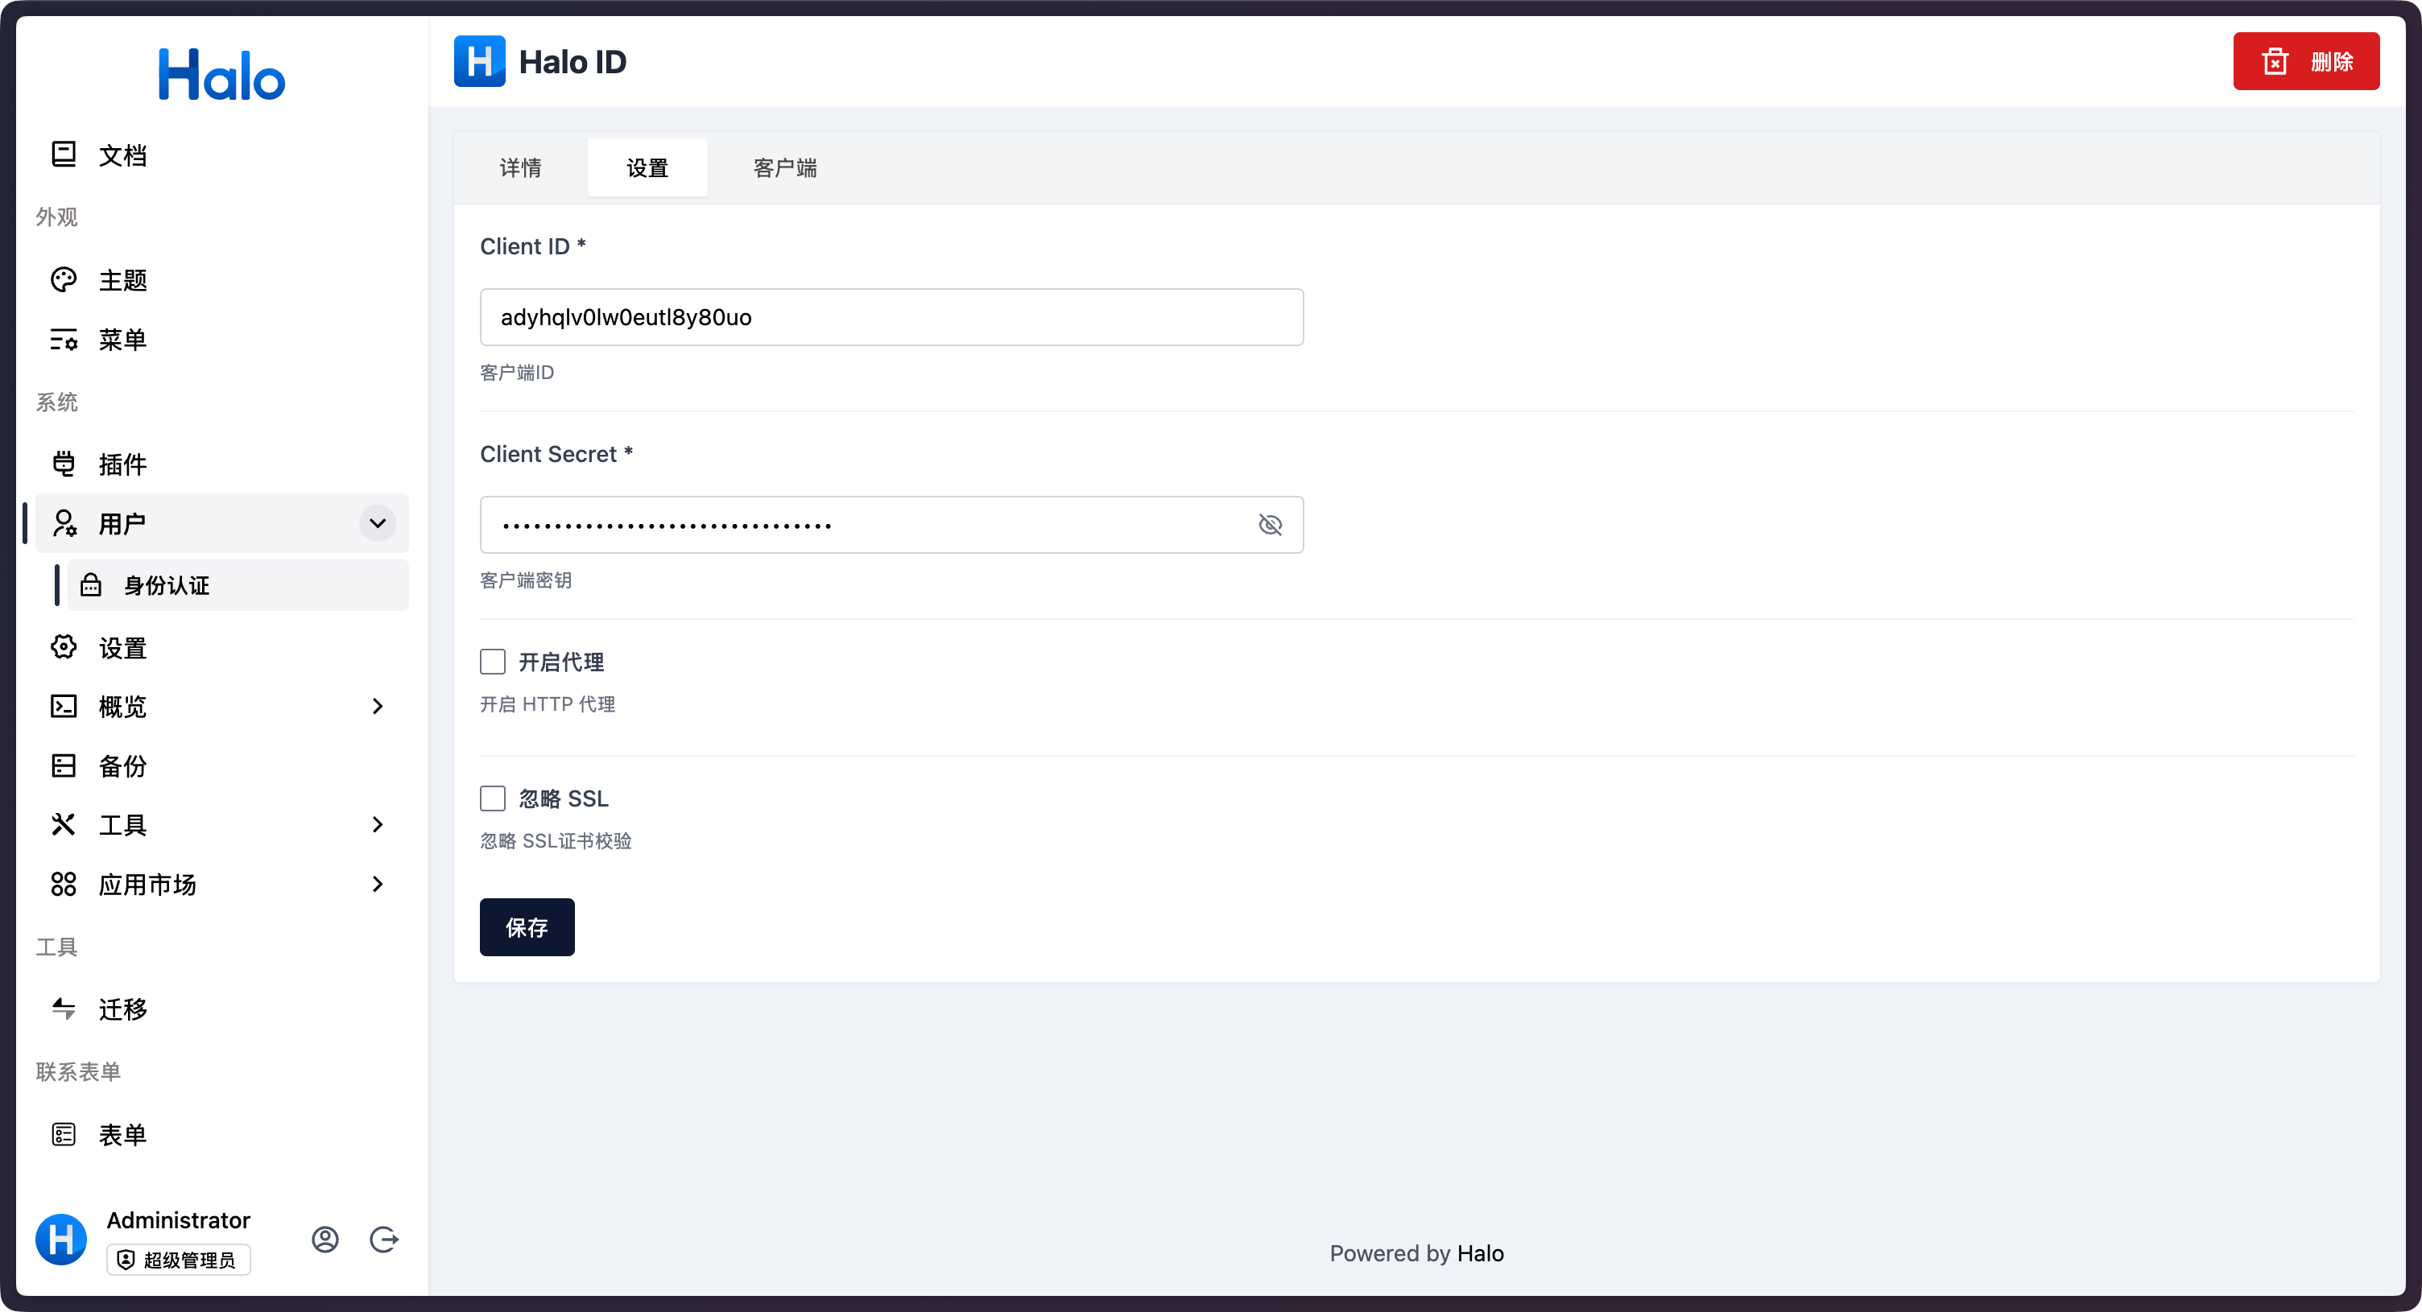Expand the 概览 submenu arrow

click(x=377, y=706)
